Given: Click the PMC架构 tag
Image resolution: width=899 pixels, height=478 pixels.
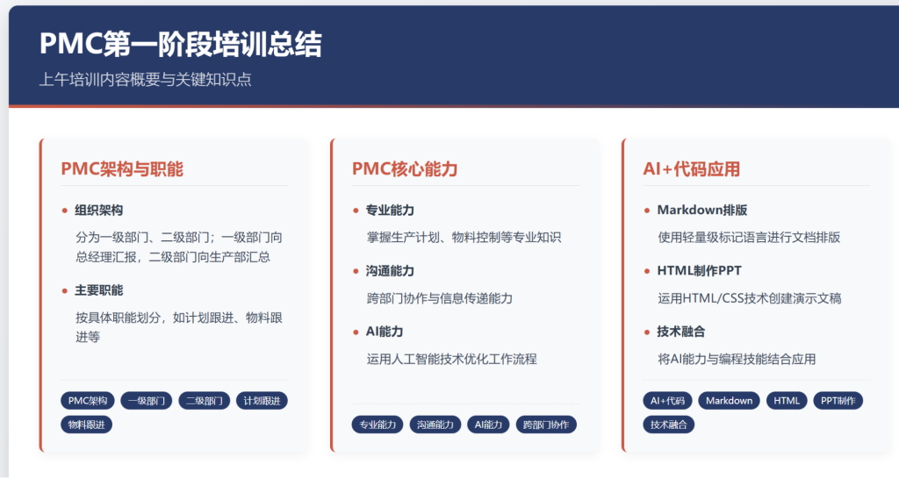Looking at the screenshot, I should 88,401.
